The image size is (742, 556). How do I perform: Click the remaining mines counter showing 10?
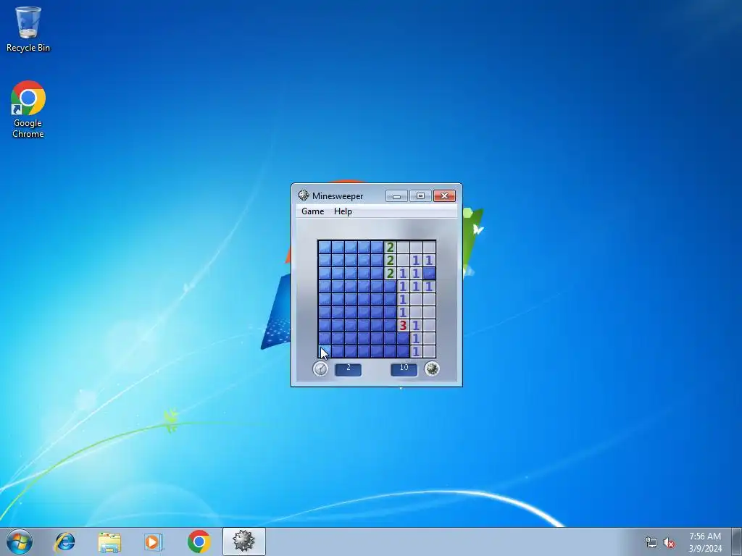pos(404,369)
